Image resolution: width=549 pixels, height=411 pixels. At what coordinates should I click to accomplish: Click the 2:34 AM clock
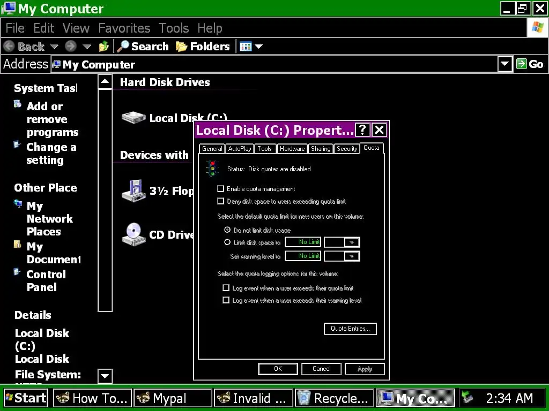tap(509, 398)
